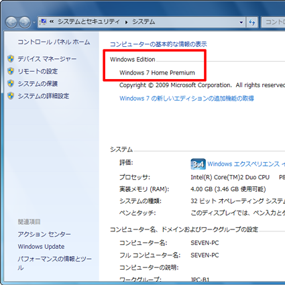Click the 評価: label
The height and width of the screenshot is (285, 285).
click(126, 162)
